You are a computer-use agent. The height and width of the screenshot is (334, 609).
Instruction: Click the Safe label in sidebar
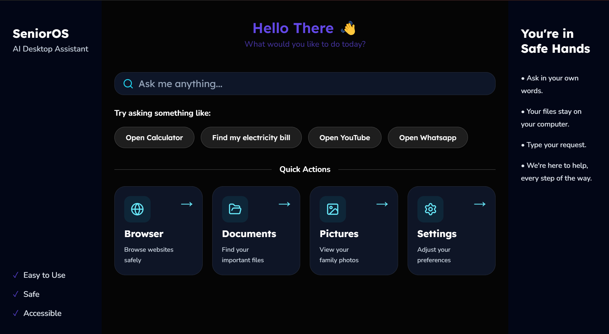coord(31,294)
